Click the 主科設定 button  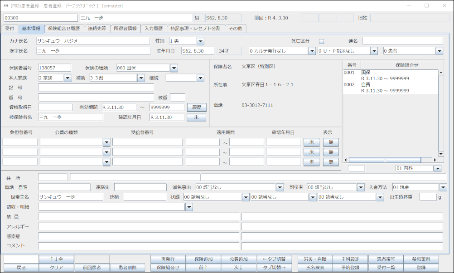coord(350,259)
